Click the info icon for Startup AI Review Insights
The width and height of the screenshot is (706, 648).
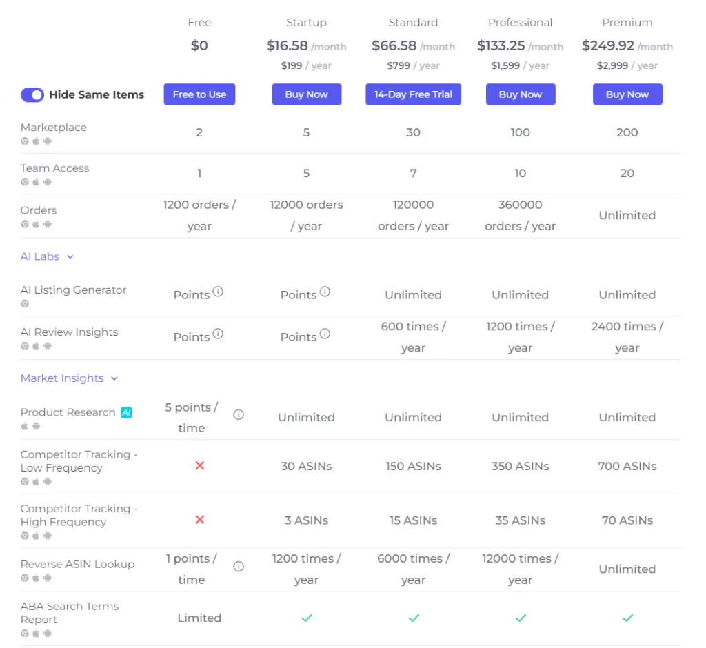tap(325, 332)
